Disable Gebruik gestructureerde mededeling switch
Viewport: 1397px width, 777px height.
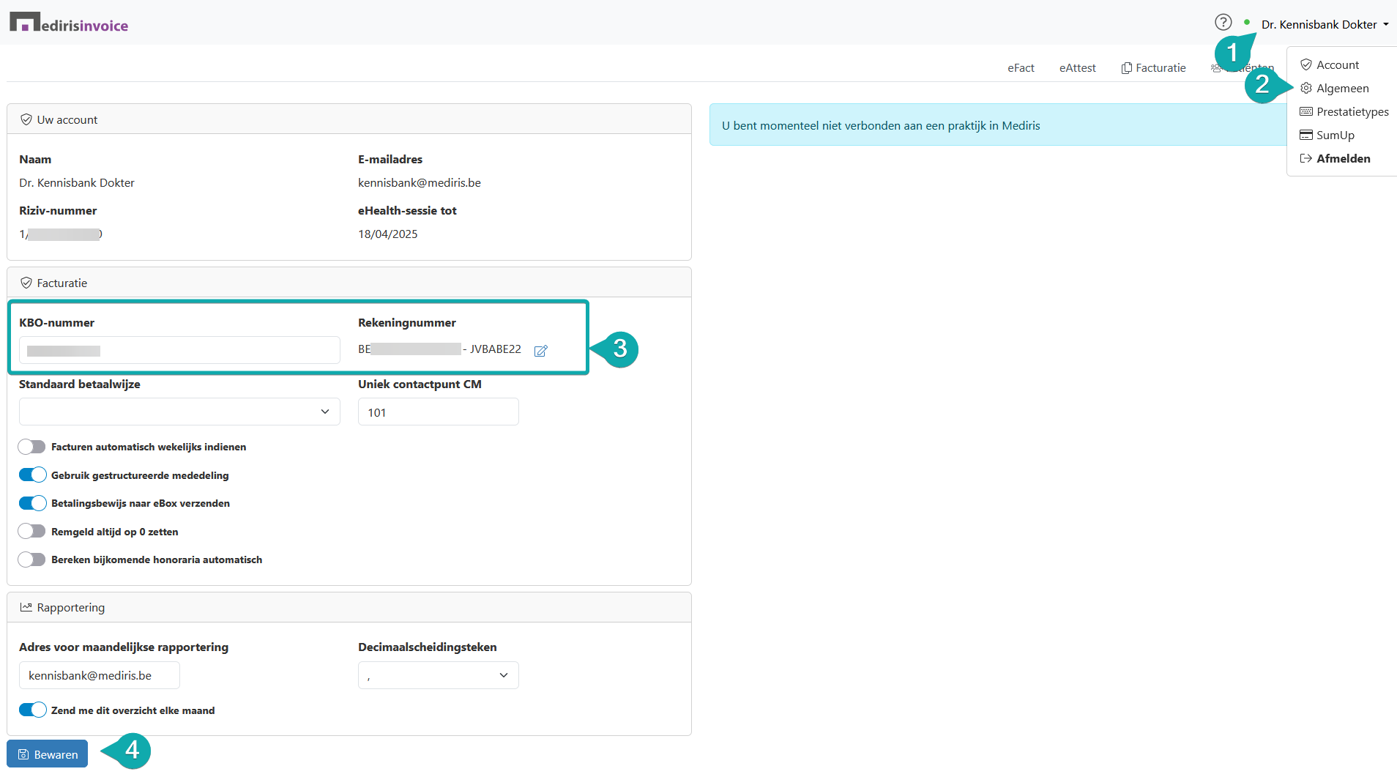tap(32, 475)
